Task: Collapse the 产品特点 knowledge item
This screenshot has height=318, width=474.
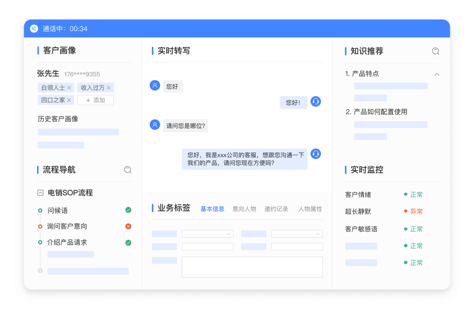Action: pyautogui.click(x=437, y=74)
